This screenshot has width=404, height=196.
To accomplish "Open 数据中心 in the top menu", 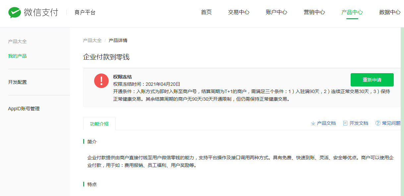I will (390, 12).
